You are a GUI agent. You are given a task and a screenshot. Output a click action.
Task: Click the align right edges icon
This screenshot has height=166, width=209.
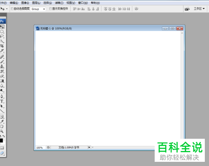tap(97, 9)
